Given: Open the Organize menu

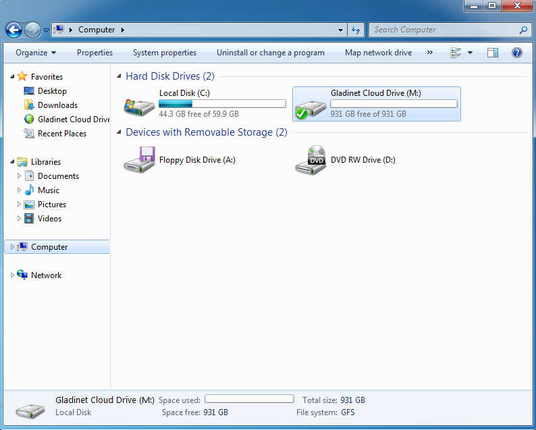Looking at the screenshot, I should [x=36, y=53].
